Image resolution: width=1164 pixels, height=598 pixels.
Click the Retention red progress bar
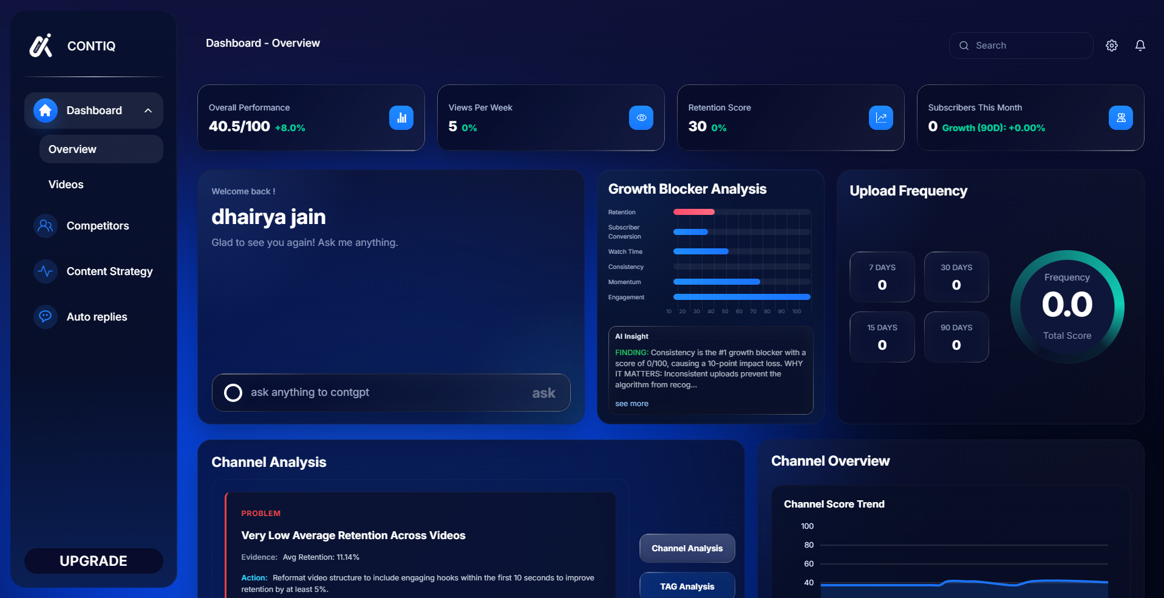click(x=694, y=212)
